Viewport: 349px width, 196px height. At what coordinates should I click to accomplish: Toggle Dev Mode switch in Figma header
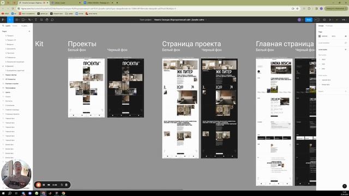(x=316, y=20)
